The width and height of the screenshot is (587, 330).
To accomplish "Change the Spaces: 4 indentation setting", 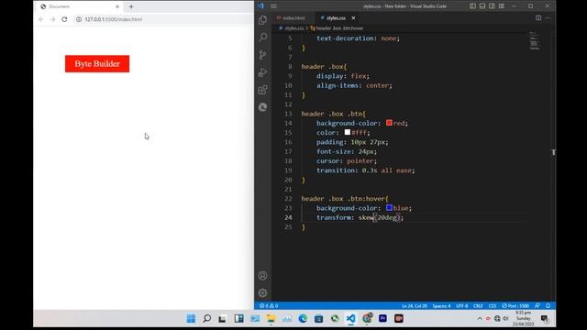I will pos(441,305).
